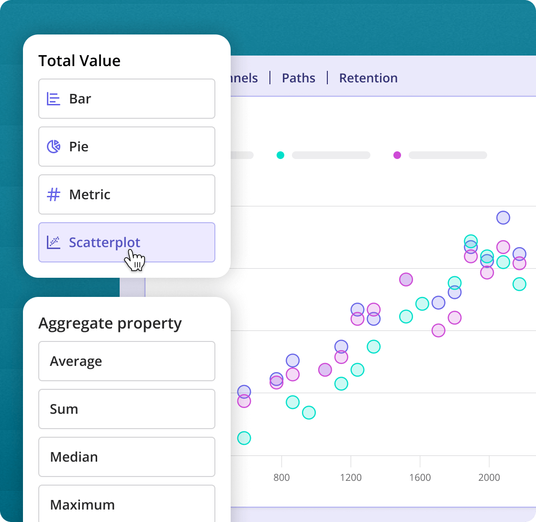Click the topmost purple scatter point
Viewport: 536px width, 522px height.
(x=503, y=217)
